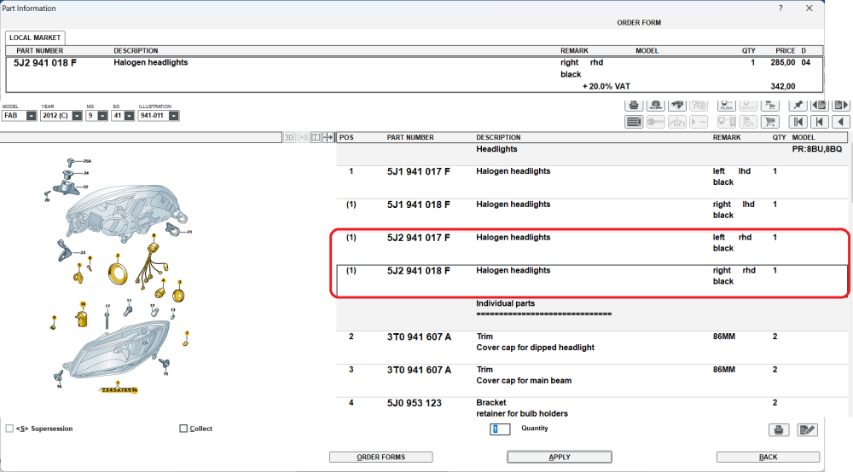Click the DEPOT icon
The height and width of the screenshot is (472, 853).
[x=748, y=106]
